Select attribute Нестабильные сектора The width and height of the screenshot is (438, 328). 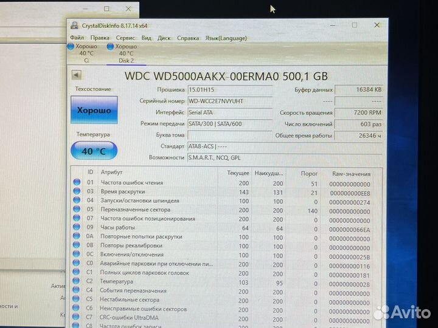click(x=130, y=299)
